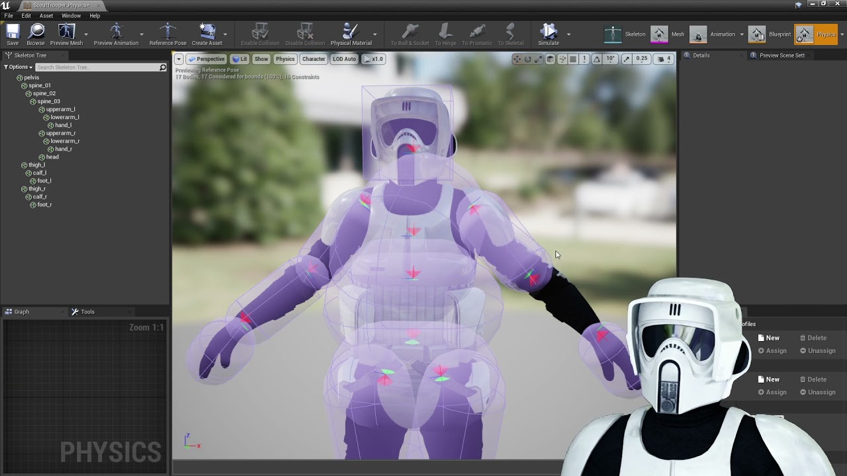Convert constraint To Skeletal

[510, 34]
